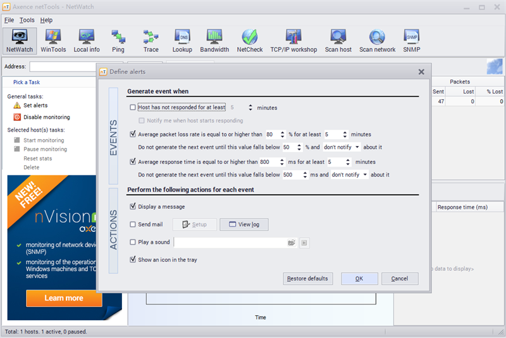
Task: Click the sound file path field
Action: tap(230, 243)
